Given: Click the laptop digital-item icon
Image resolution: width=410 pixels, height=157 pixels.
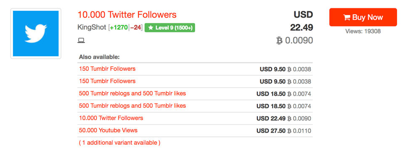Looking at the screenshot, I should tap(81, 40).
